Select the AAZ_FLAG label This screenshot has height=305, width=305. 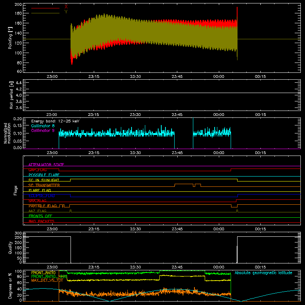tap(37, 211)
